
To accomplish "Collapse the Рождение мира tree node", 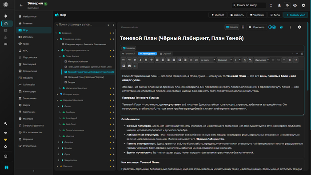I will [57, 39].
